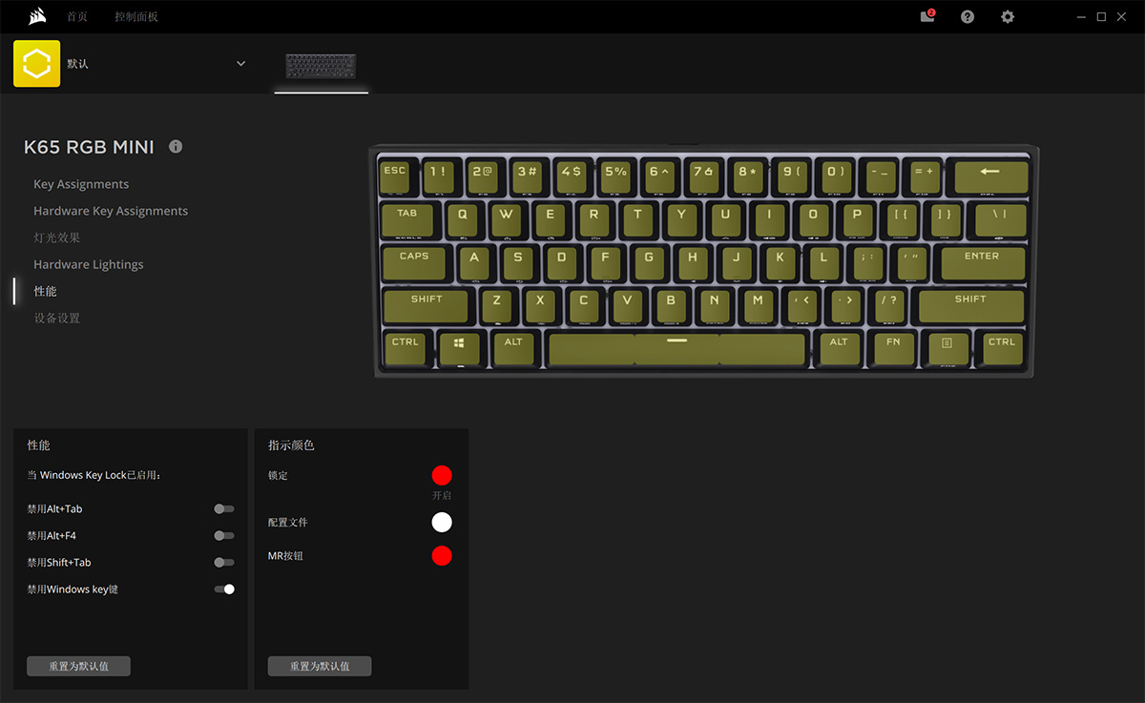Click the 指示颜色 panel heading

[x=291, y=445]
